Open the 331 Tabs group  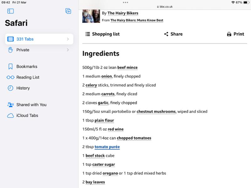tap(39, 39)
